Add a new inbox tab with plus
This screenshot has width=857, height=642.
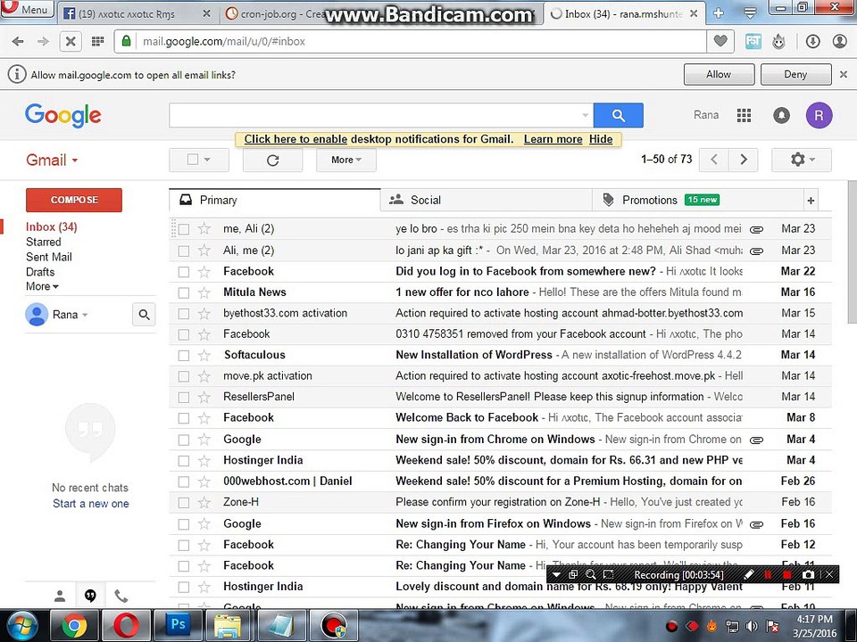point(811,201)
